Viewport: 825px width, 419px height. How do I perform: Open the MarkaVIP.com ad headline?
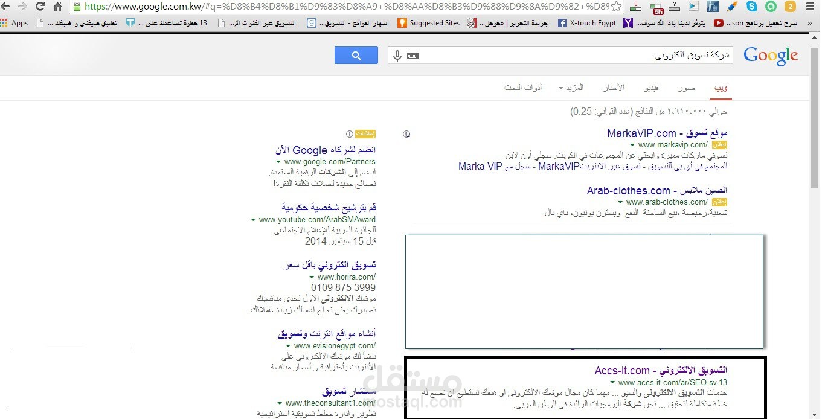pyautogui.click(x=667, y=133)
